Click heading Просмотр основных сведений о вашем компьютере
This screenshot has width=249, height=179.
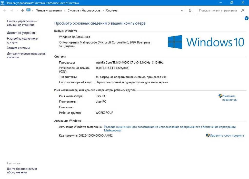point(100,23)
